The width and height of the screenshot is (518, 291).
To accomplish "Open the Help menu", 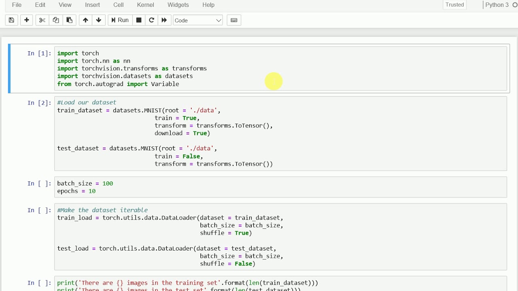I will 208,5.
